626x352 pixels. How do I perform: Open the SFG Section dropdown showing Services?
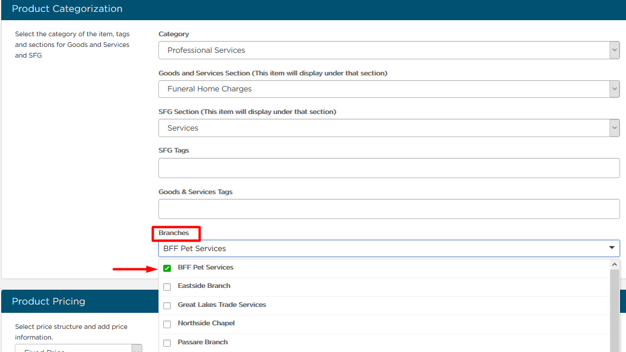tap(389, 128)
